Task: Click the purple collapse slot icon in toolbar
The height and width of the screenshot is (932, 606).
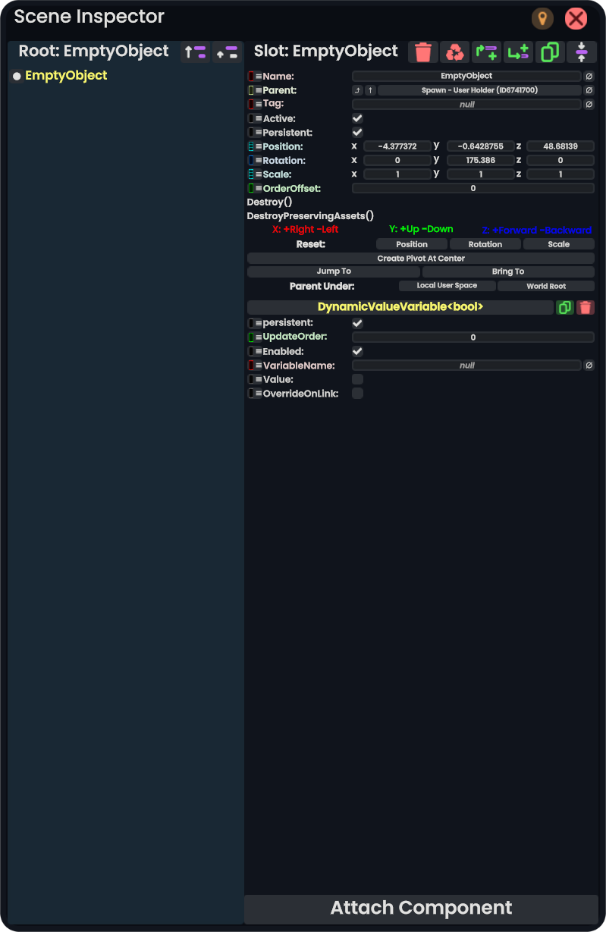Action: coord(582,52)
